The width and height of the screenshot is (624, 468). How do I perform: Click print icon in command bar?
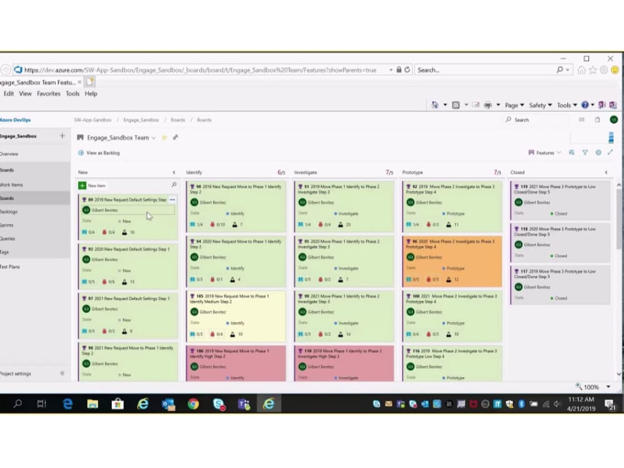(x=487, y=105)
